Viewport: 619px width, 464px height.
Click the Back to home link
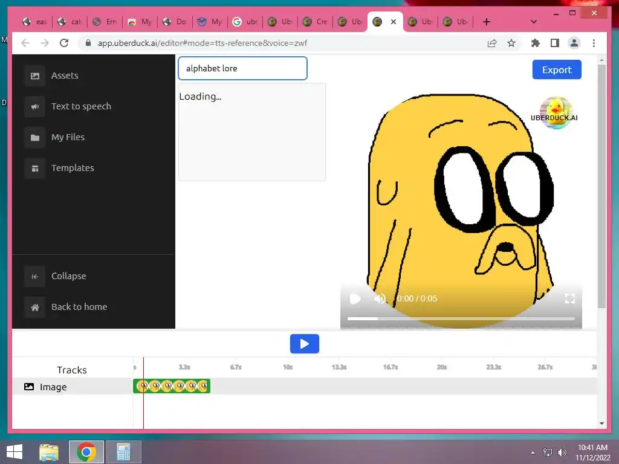(79, 307)
